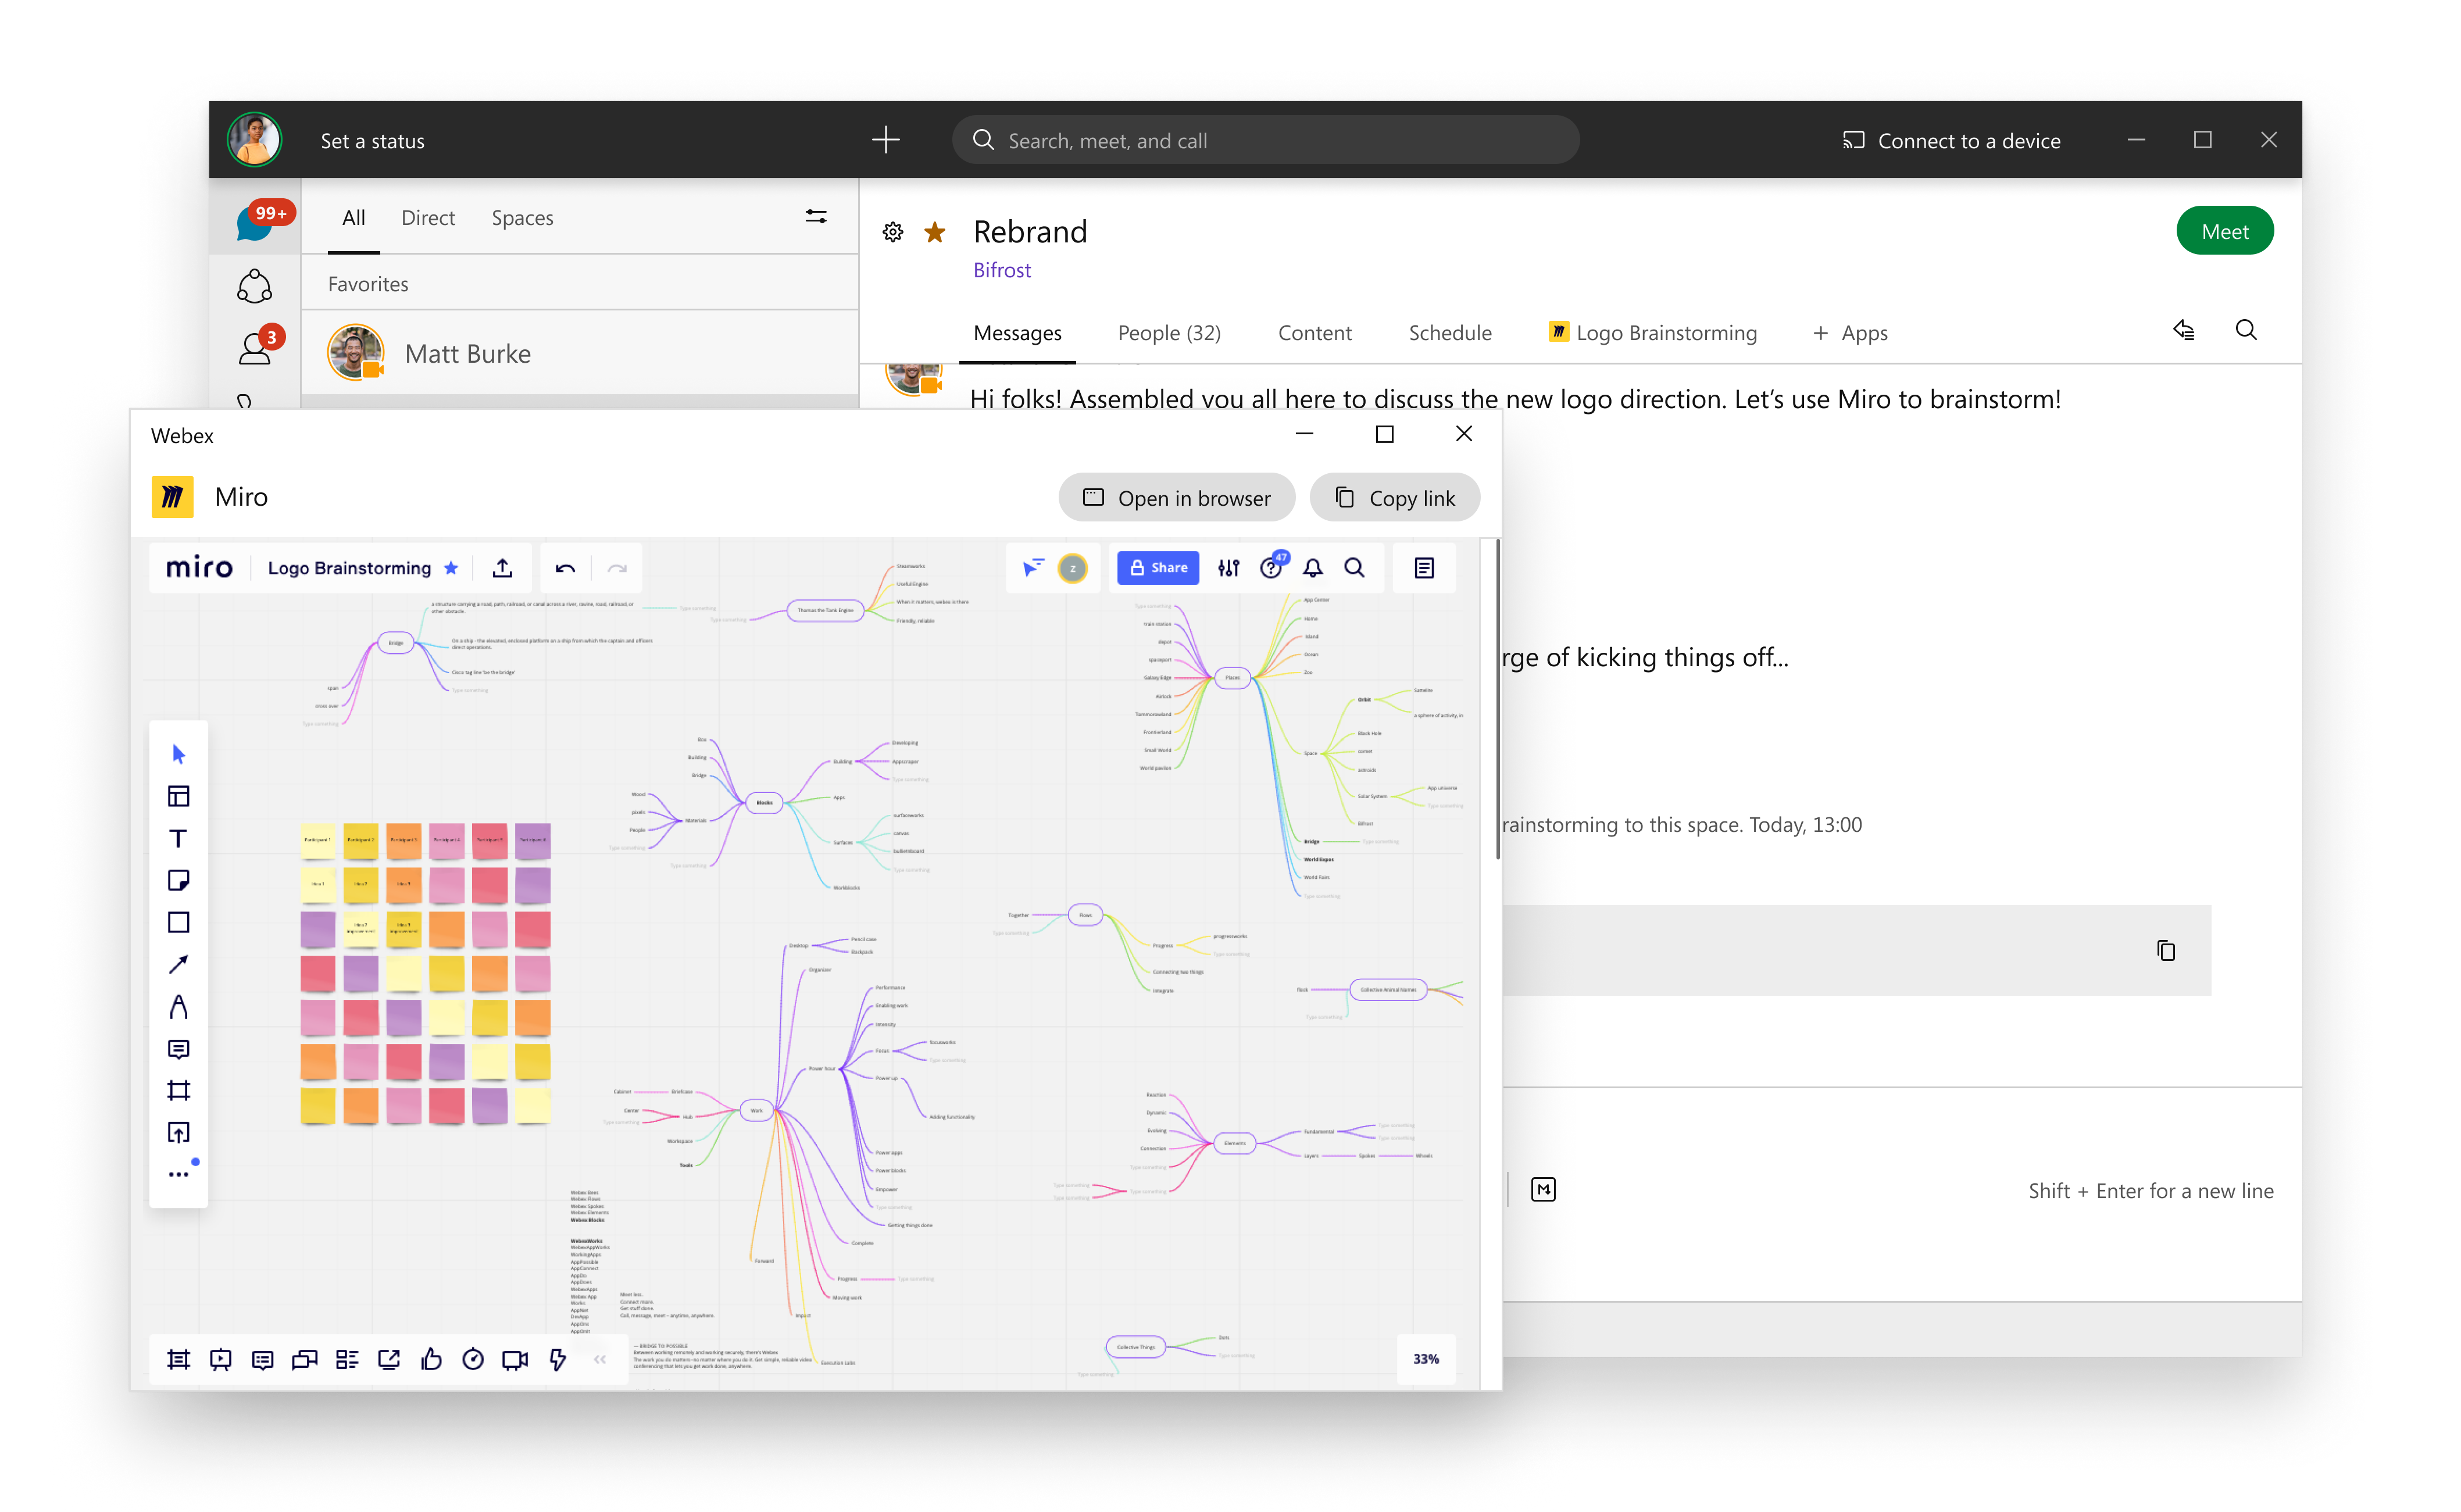Click the Miro export board icon
The width and height of the screenshot is (2461, 1512).
click(503, 568)
